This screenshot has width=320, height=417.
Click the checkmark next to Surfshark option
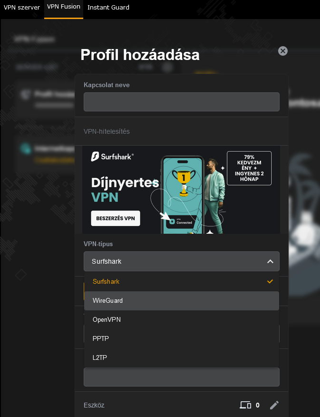pos(270,281)
